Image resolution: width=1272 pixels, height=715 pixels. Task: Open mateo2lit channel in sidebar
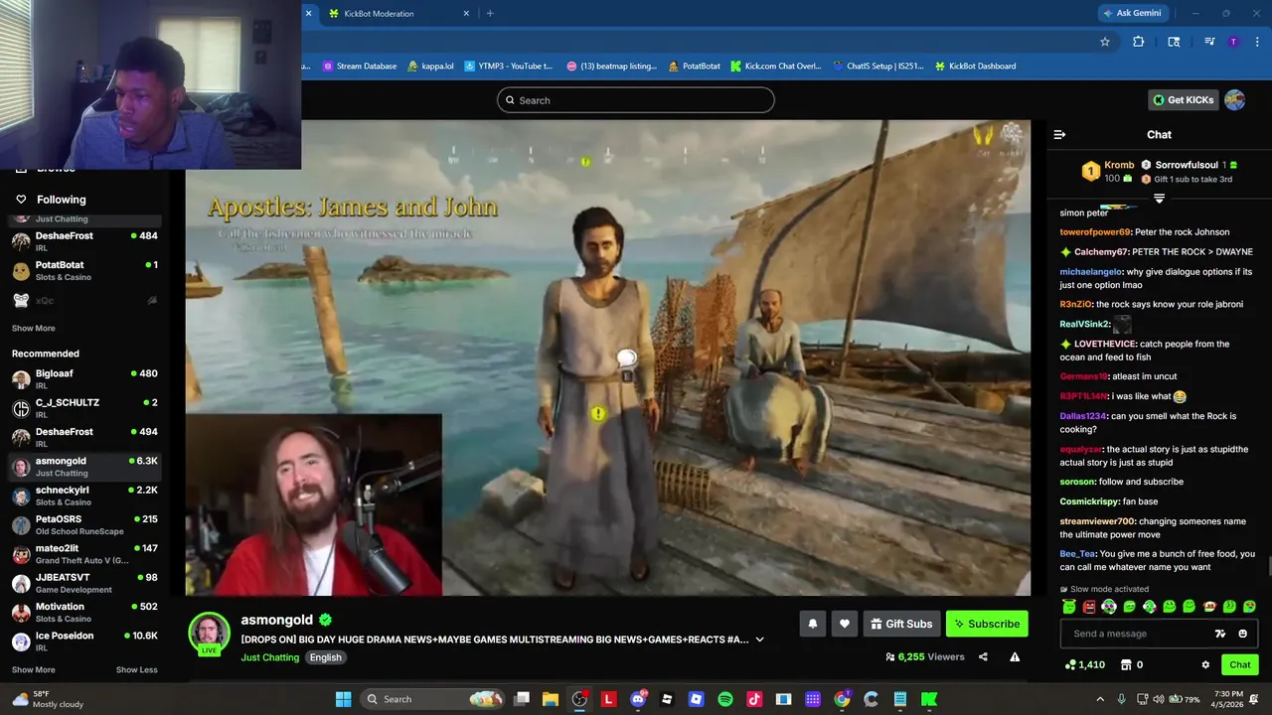(84, 554)
